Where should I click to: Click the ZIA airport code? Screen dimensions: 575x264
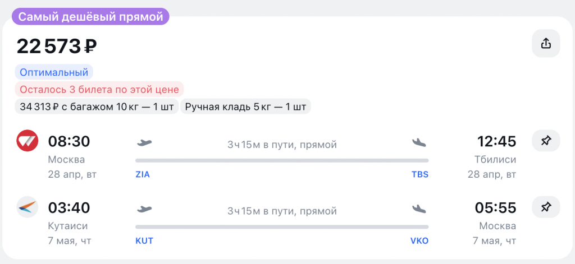click(143, 174)
